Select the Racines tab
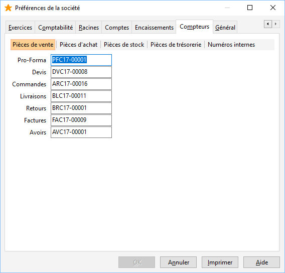 pos(89,28)
